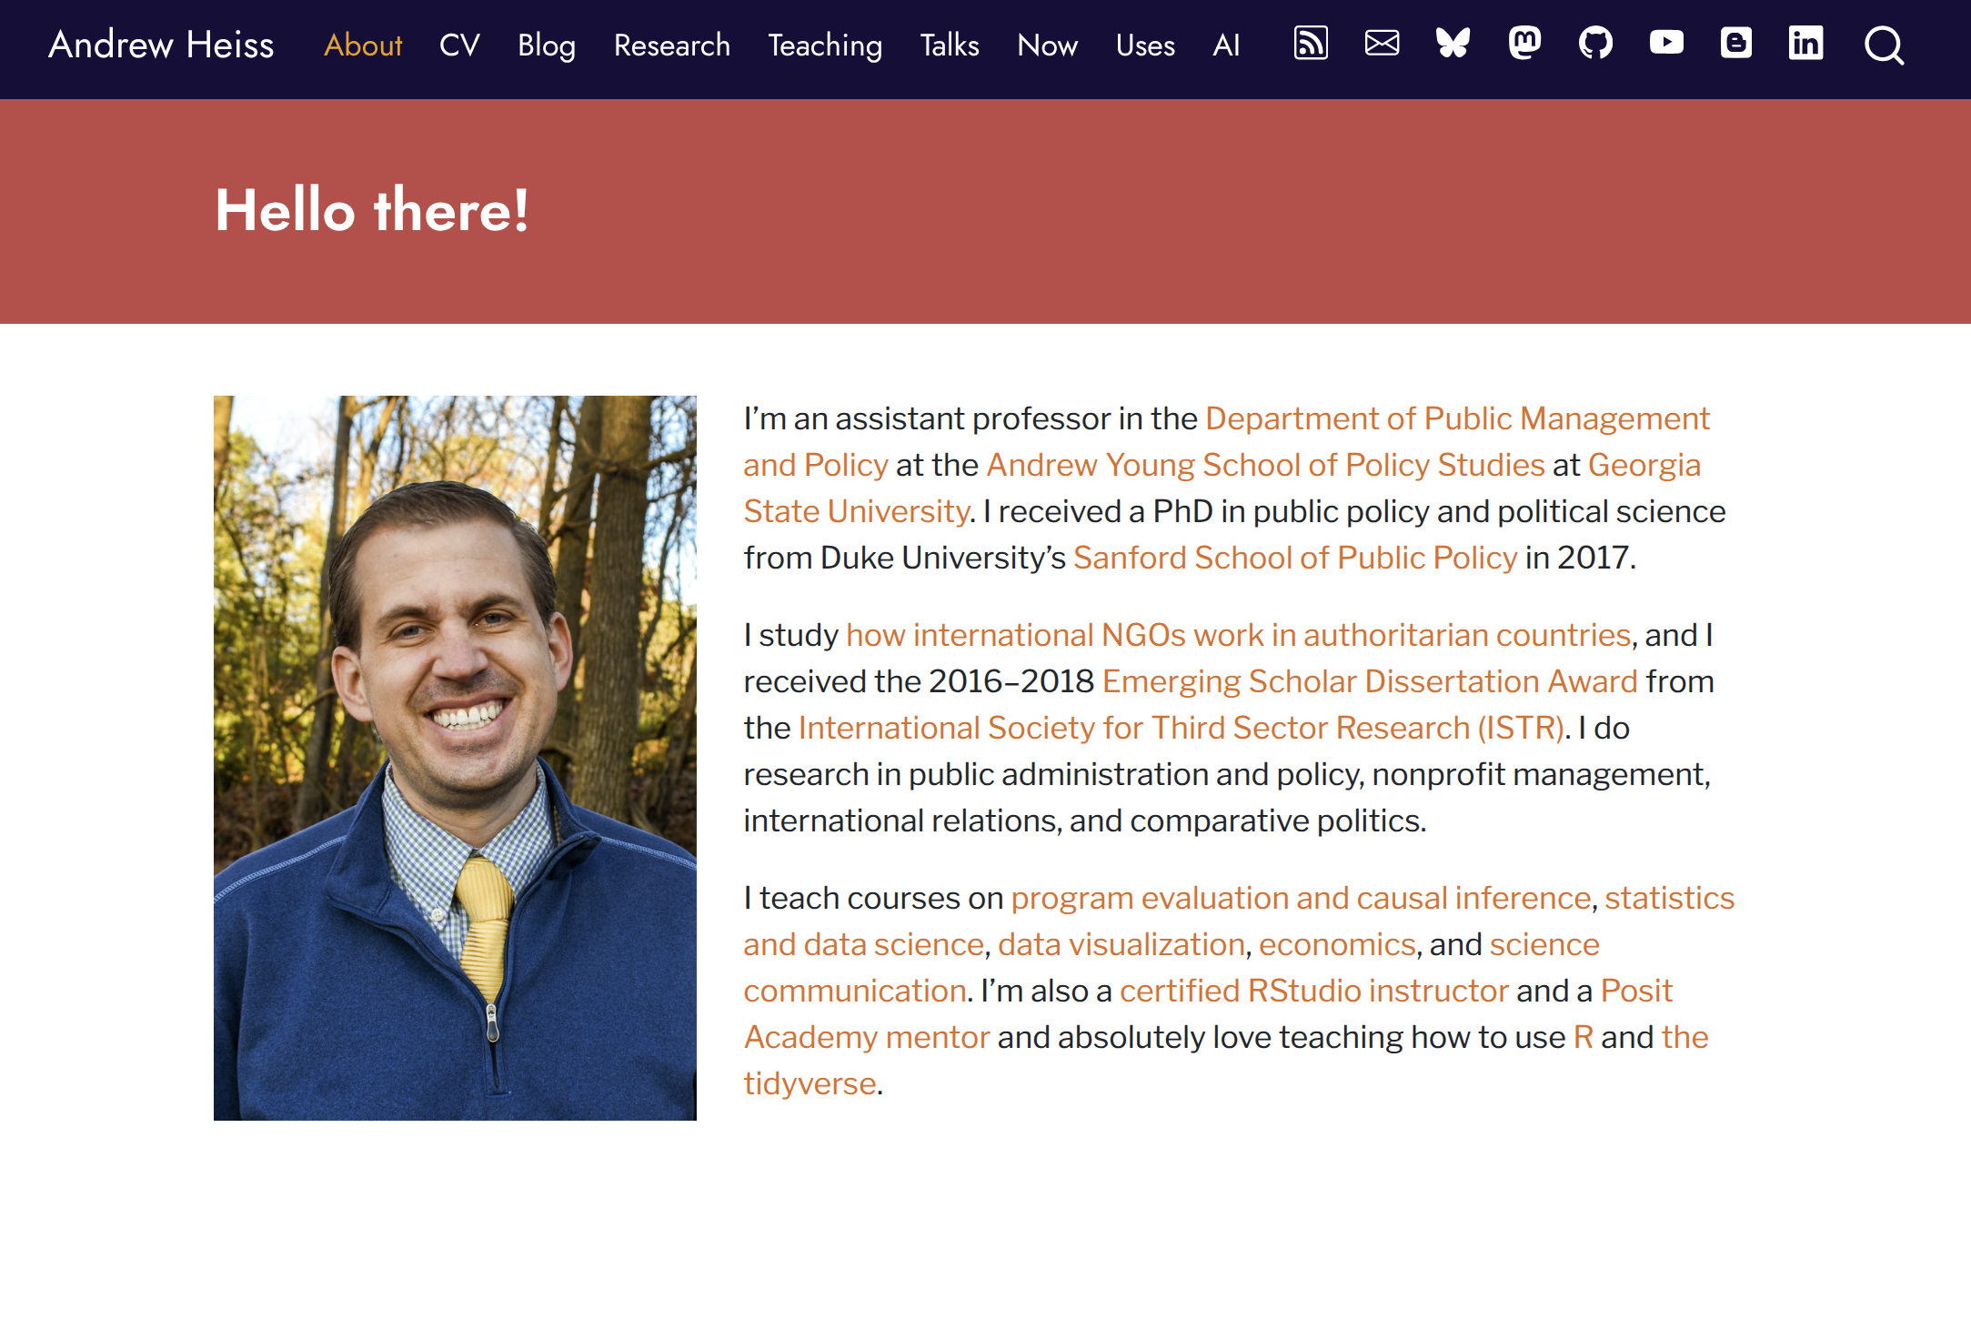The image size is (1971, 1319).
Task: Open the Bluesky butterfly icon
Action: coord(1453,44)
